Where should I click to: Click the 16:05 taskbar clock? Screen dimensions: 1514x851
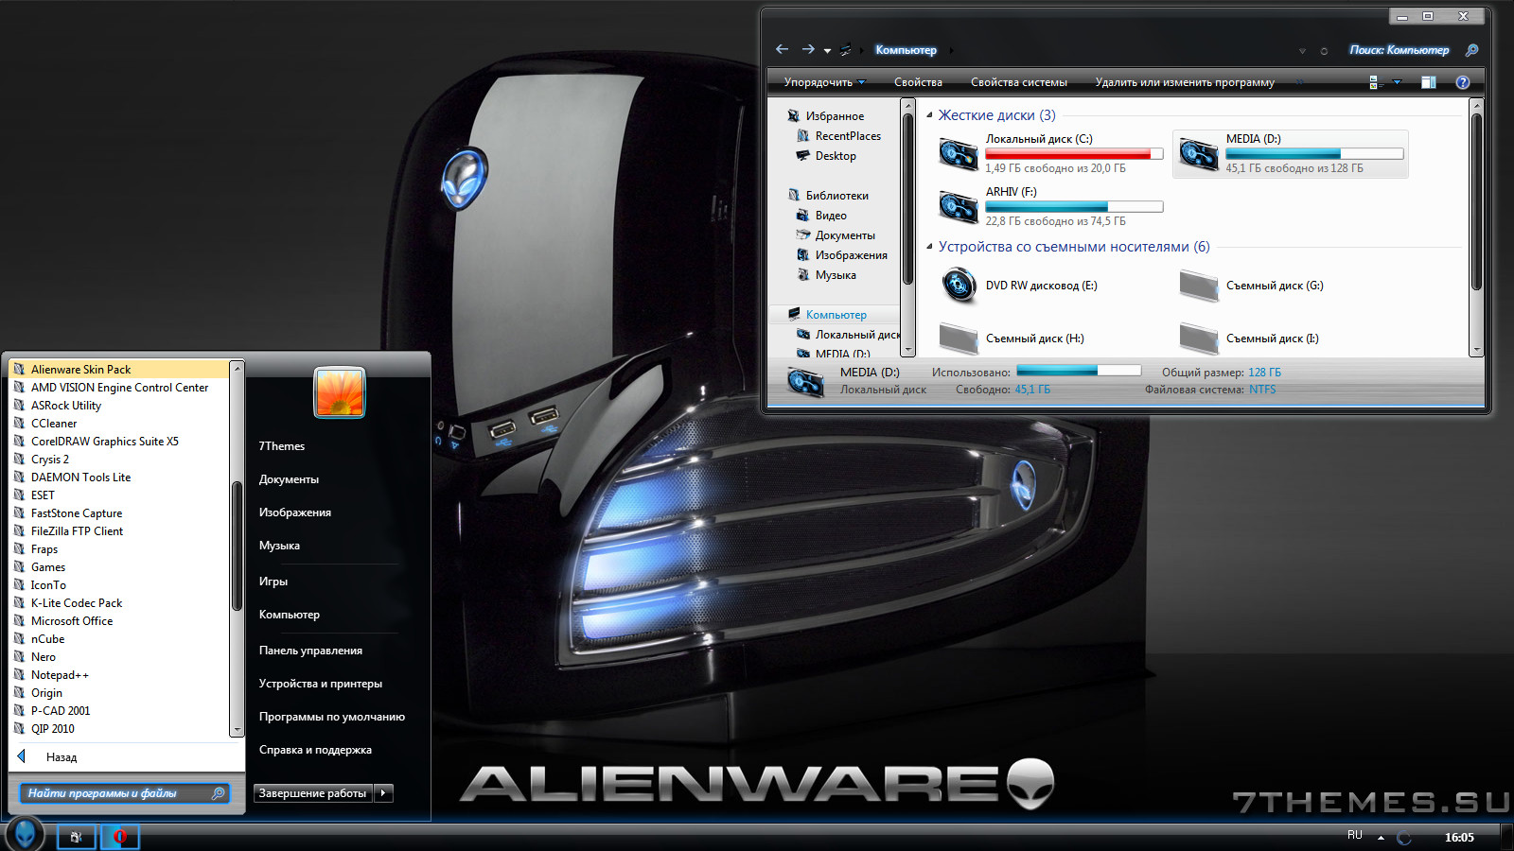pyautogui.click(x=1459, y=837)
